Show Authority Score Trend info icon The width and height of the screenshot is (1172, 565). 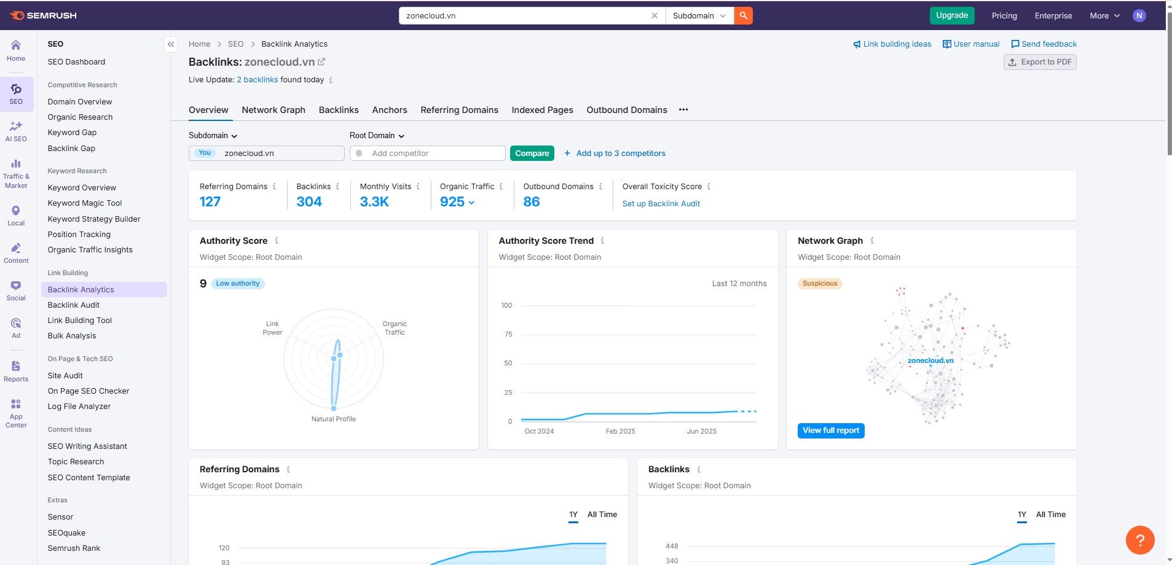(x=602, y=240)
